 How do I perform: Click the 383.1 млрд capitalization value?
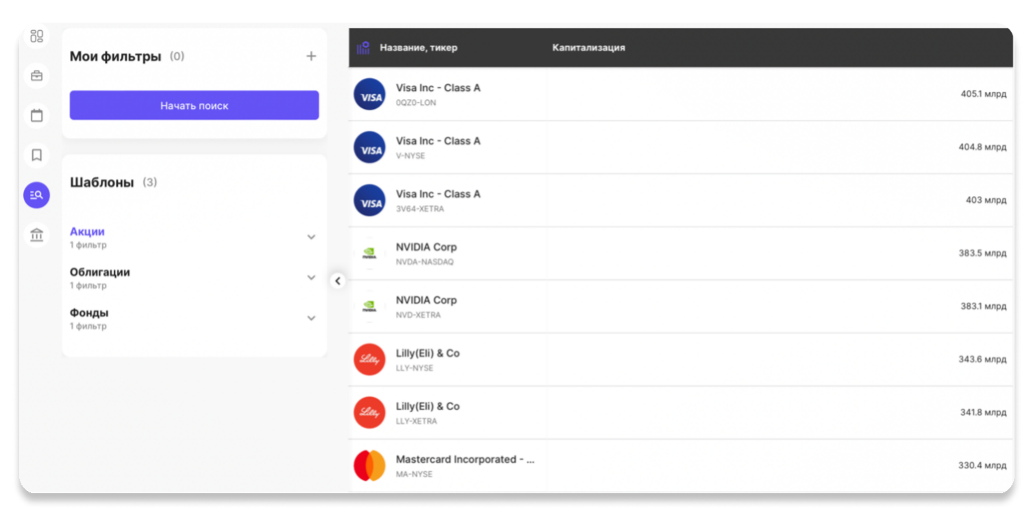point(984,306)
